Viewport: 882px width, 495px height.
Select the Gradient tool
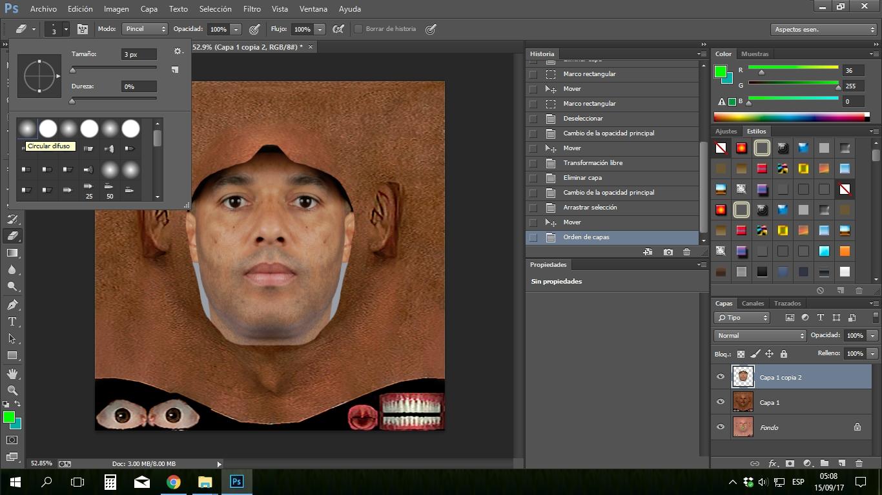point(12,253)
